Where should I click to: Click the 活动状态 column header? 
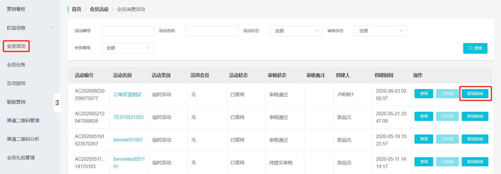coord(238,75)
